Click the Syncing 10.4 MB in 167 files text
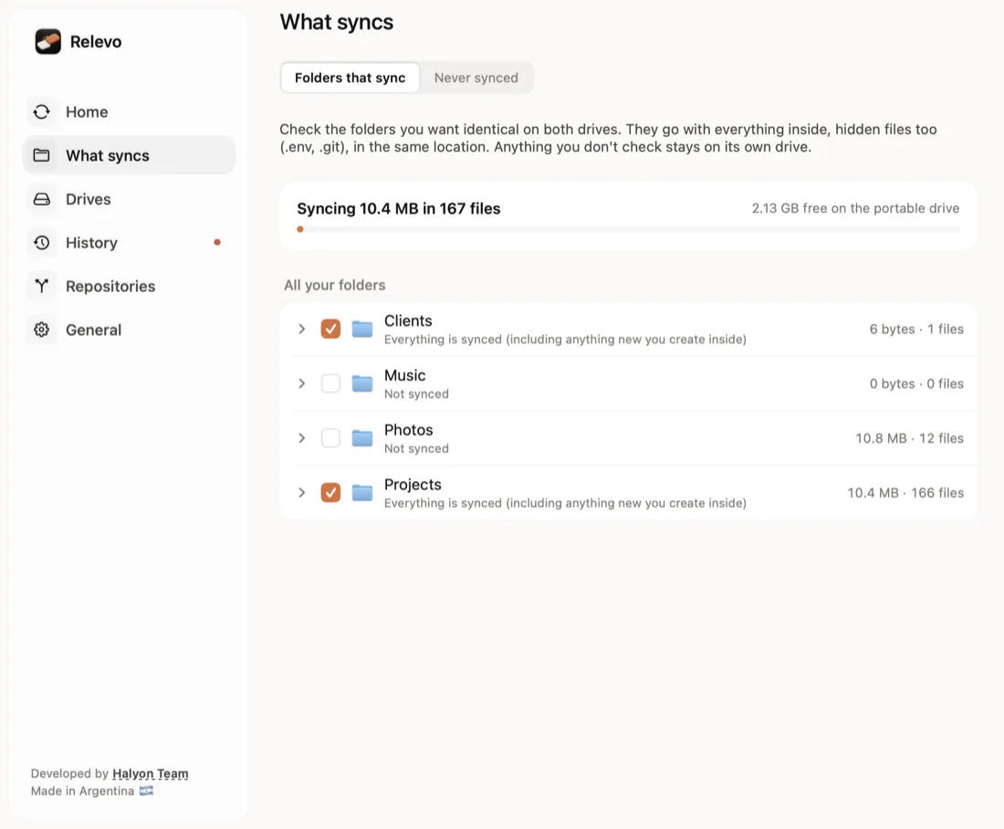The height and width of the screenshot is (829, 1004). [399, 208]
